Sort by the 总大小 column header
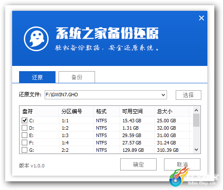Viewport: 223px width, 190px height. [x=172, y=111]
